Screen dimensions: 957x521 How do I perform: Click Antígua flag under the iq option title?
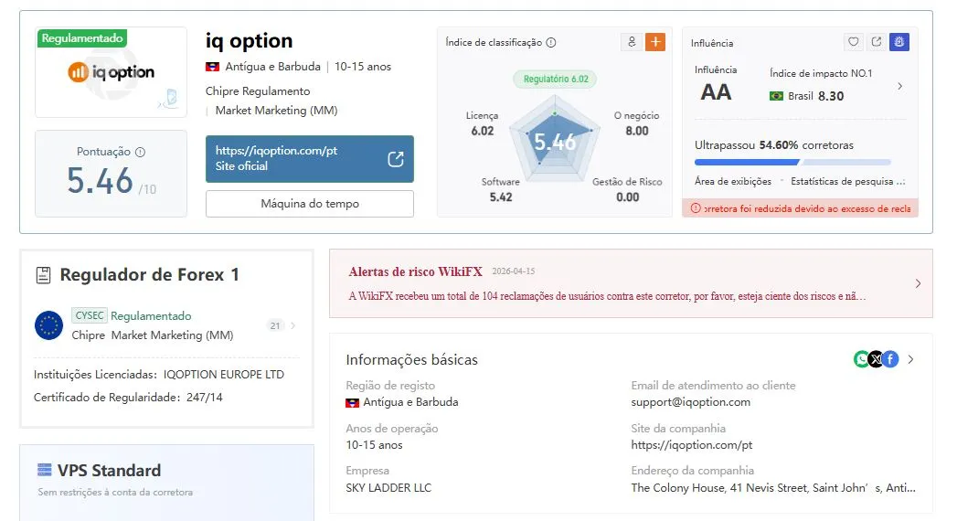point(212,67)
